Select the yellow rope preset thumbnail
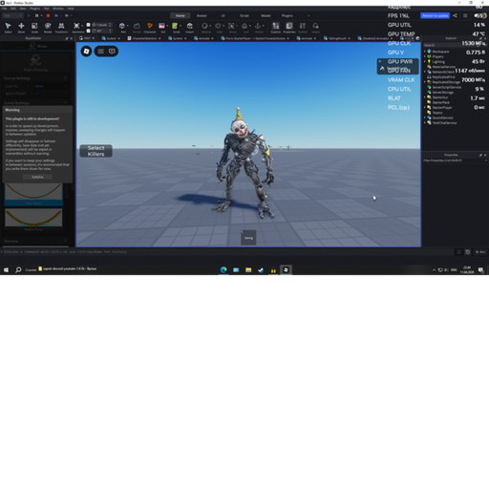Viewport: 489px width, 489px height. click(33, 218)
